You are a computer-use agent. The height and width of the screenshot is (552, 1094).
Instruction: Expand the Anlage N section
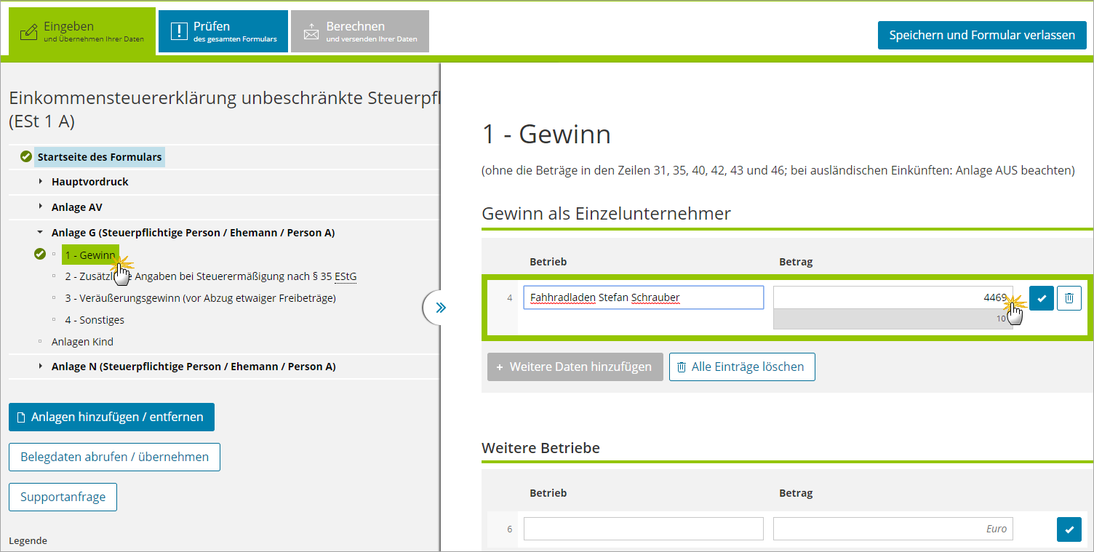point(41,367)
